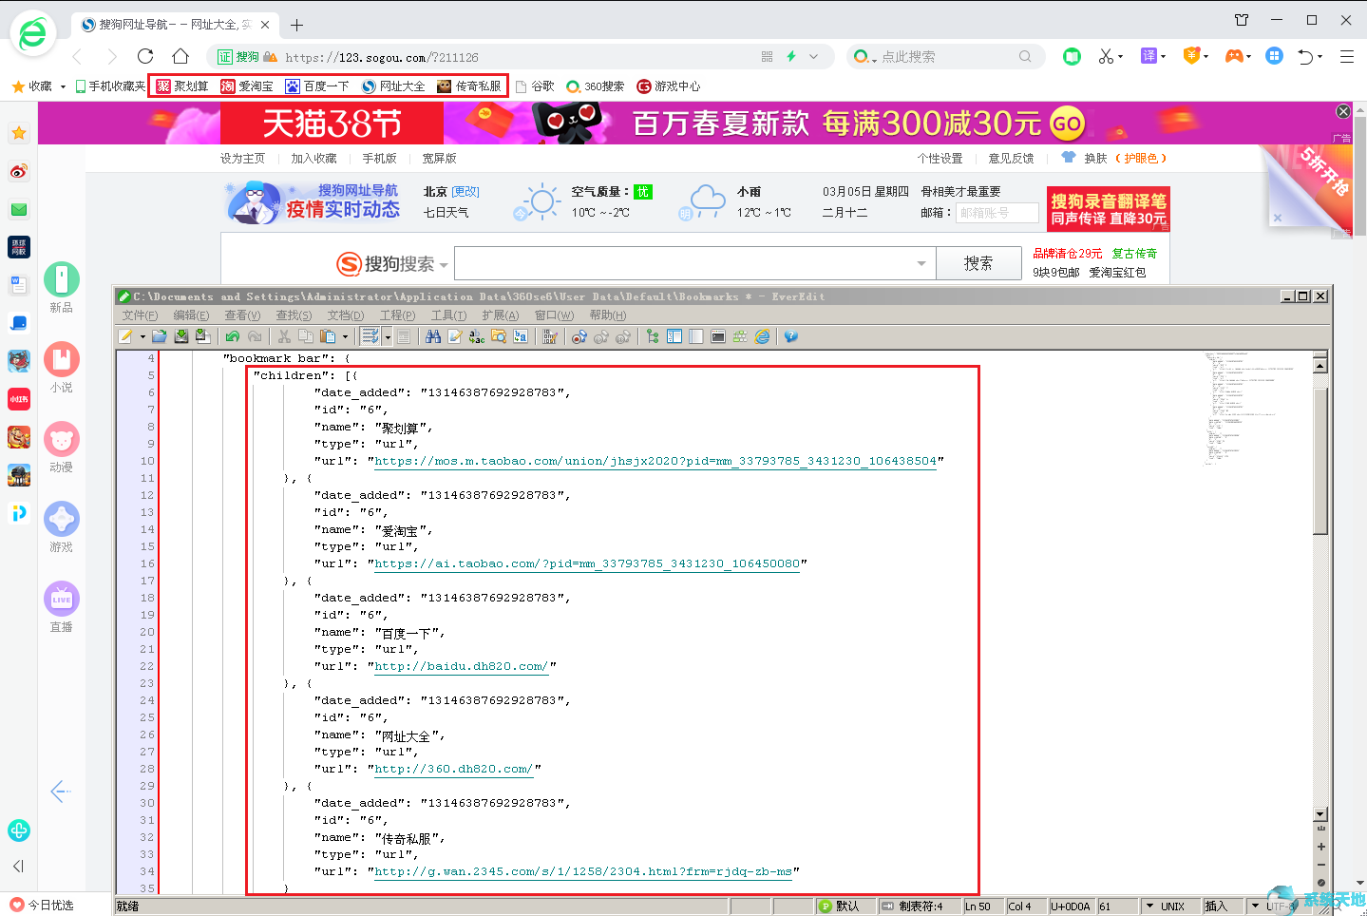Click the EverEdit vertical scrollbar thumb
Image resolution: width=1367 pixels, height=916 pixels.
coord(1320,461)
